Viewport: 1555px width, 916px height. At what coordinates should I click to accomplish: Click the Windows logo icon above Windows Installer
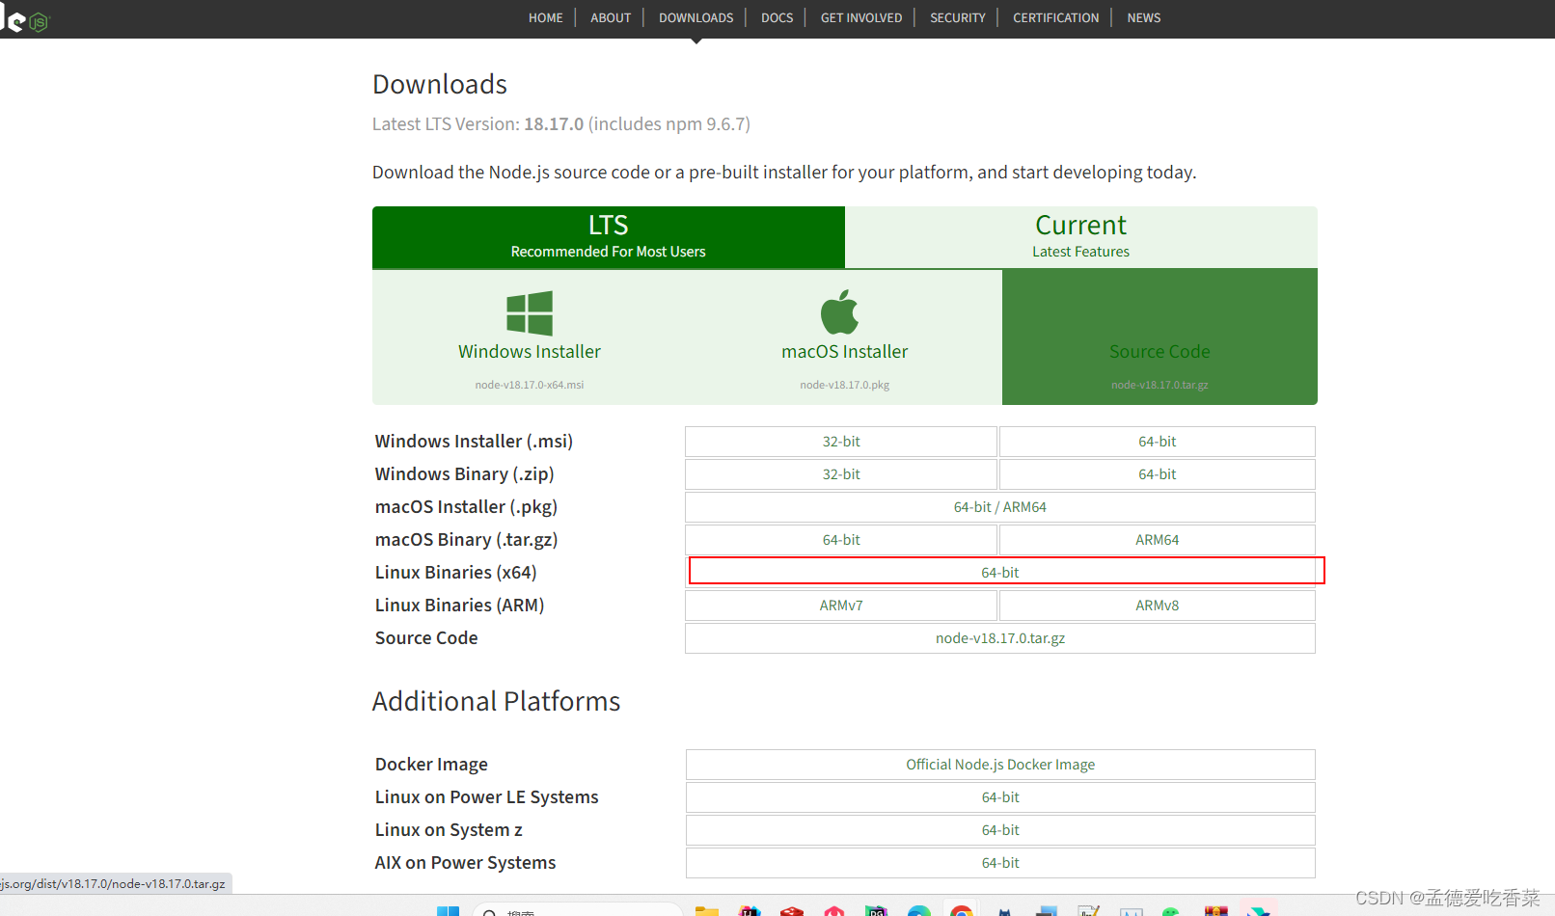(530, 313)
